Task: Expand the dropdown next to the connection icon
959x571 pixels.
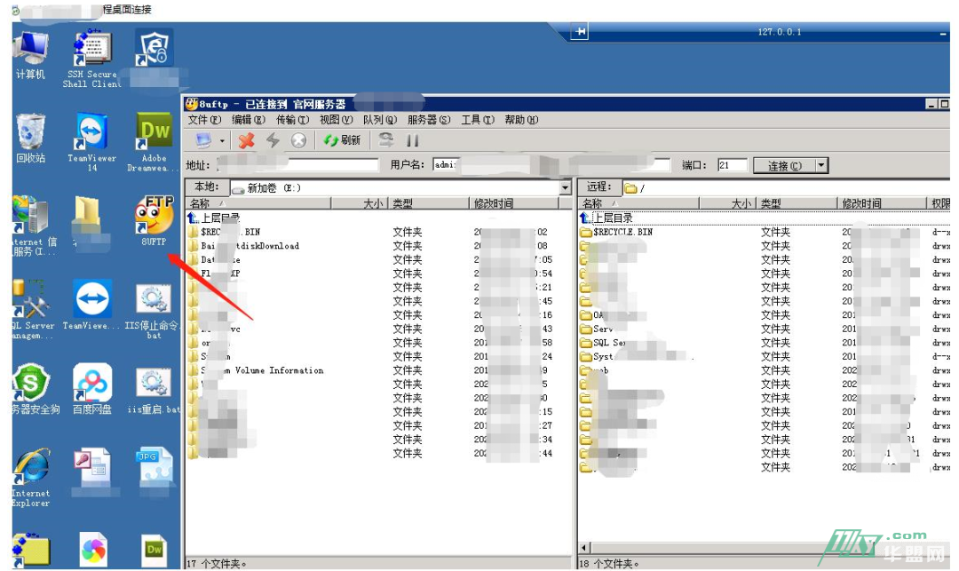Action: [221, 140]
